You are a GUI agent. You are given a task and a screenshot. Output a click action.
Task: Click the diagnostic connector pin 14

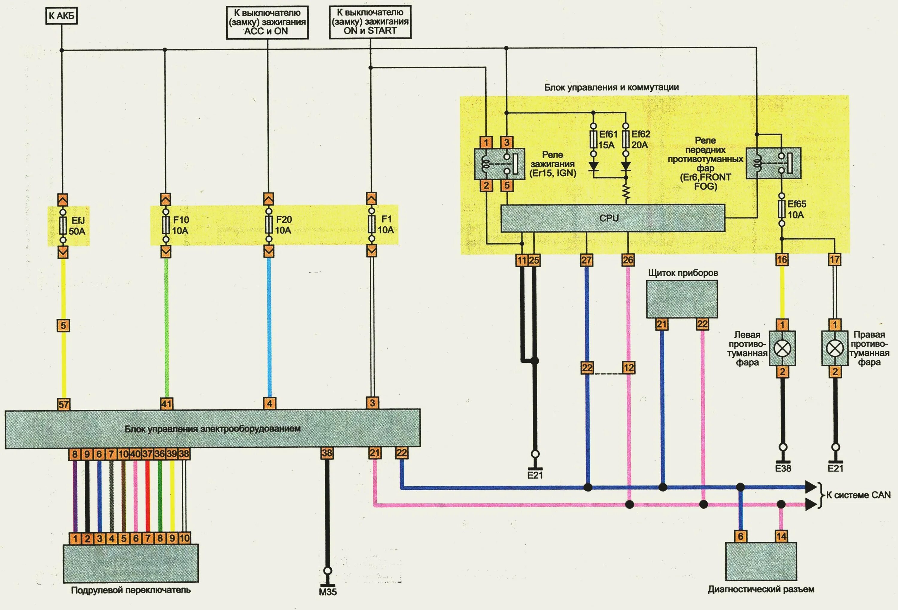coord(781,536)
